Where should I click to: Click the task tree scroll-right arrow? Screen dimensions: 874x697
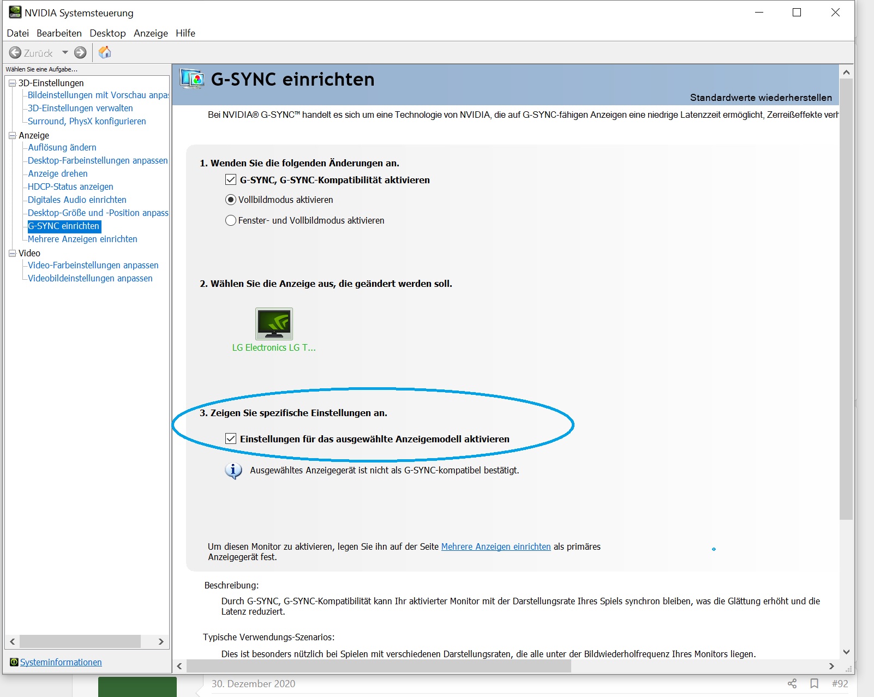(x=161, y=641)
